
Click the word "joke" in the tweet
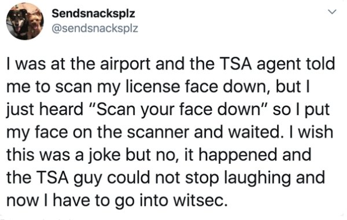point(105,155)
